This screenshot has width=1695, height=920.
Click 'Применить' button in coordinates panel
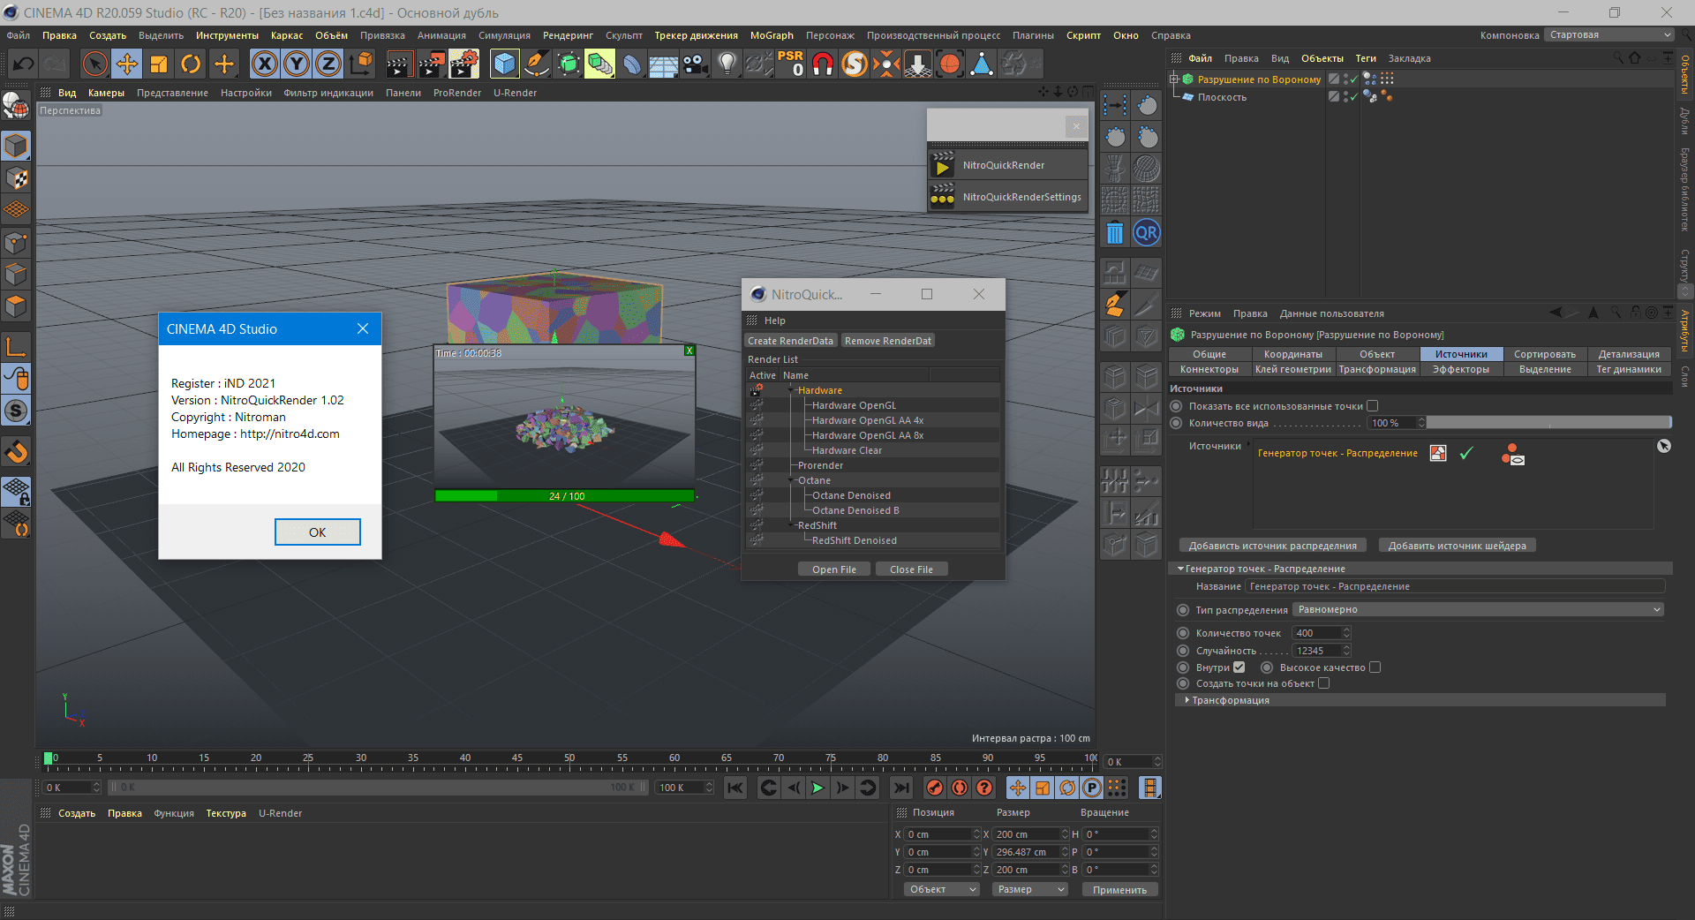[1119, 890]
